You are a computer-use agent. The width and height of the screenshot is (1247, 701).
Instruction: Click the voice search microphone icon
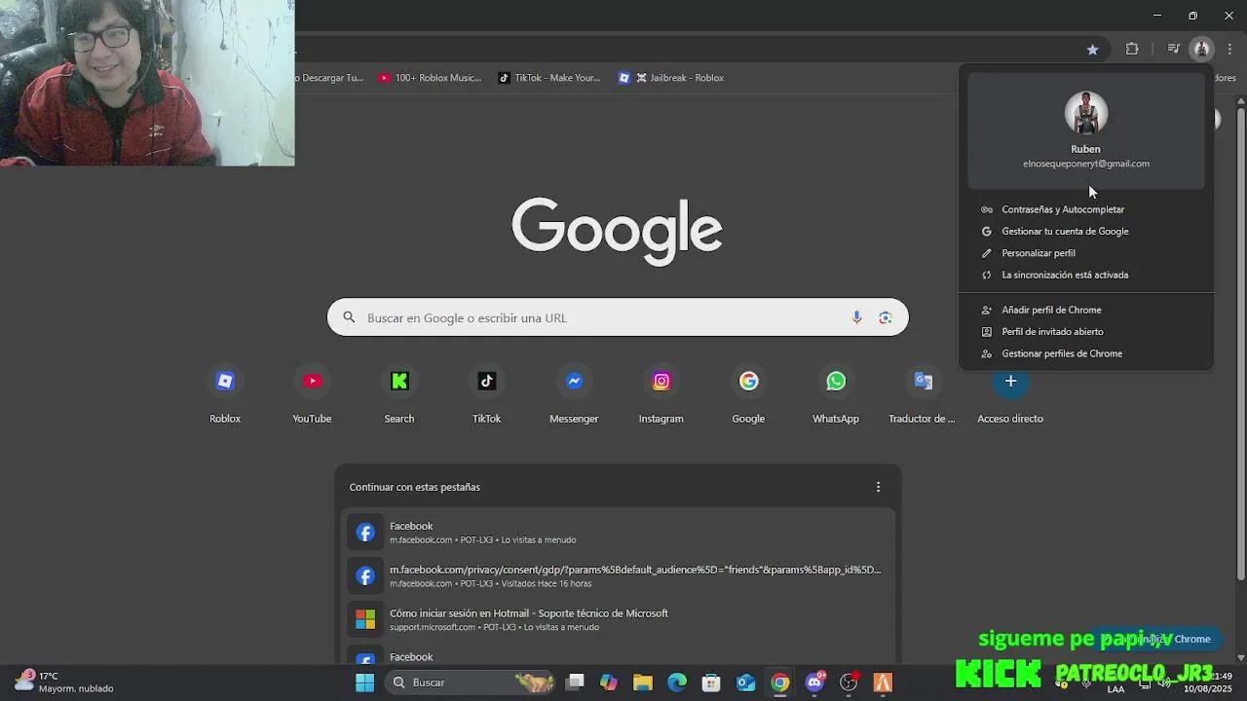pyautogui.click(x=856, y=317)
